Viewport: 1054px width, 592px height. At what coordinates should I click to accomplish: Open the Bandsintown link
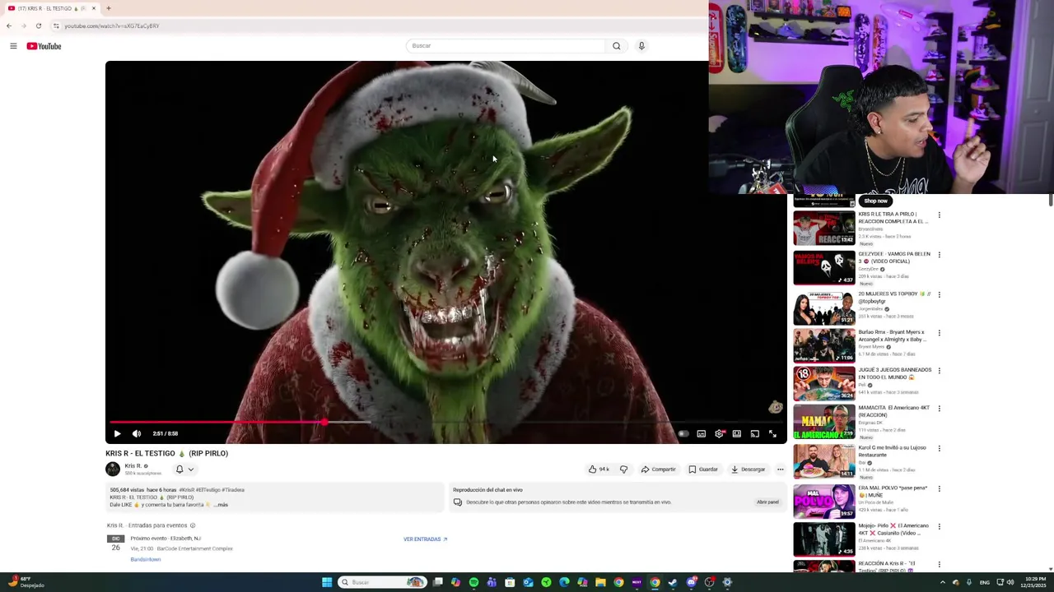(145, 559)
